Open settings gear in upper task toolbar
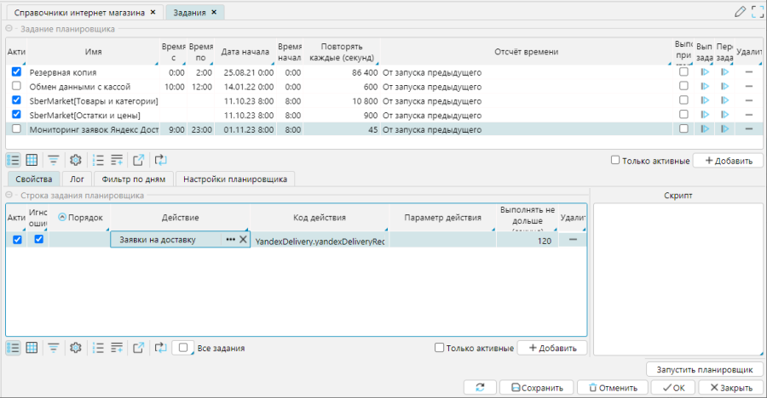This screenshot has height=398, width=767. [75, 160]
